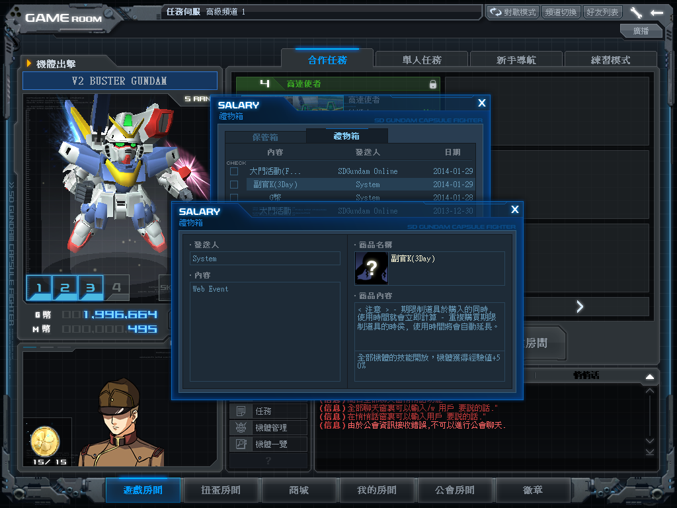Image resolution: width=677 pixels, height=508 pixels.
Task: Select mech slot 2
Action: 65,287
